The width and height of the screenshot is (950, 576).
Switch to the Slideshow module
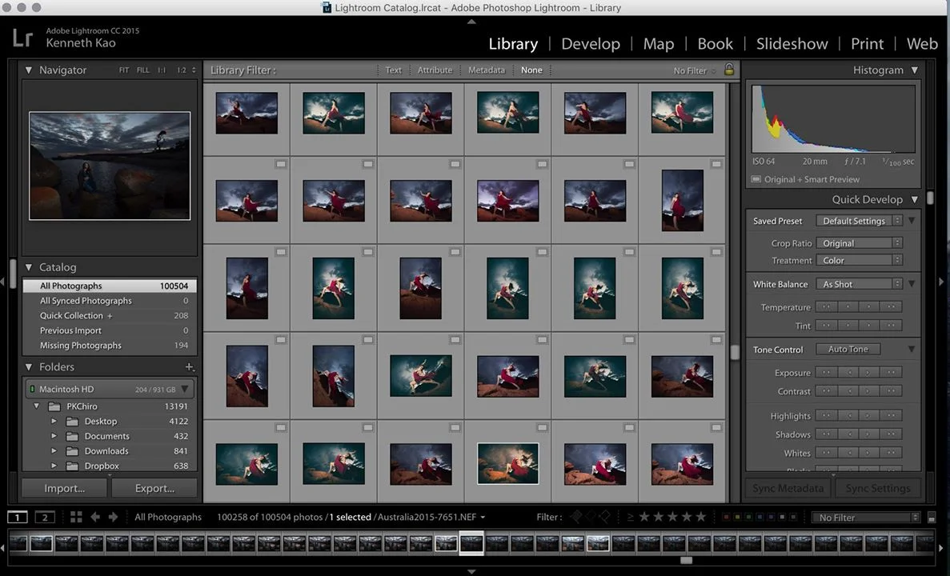point(792,44)
